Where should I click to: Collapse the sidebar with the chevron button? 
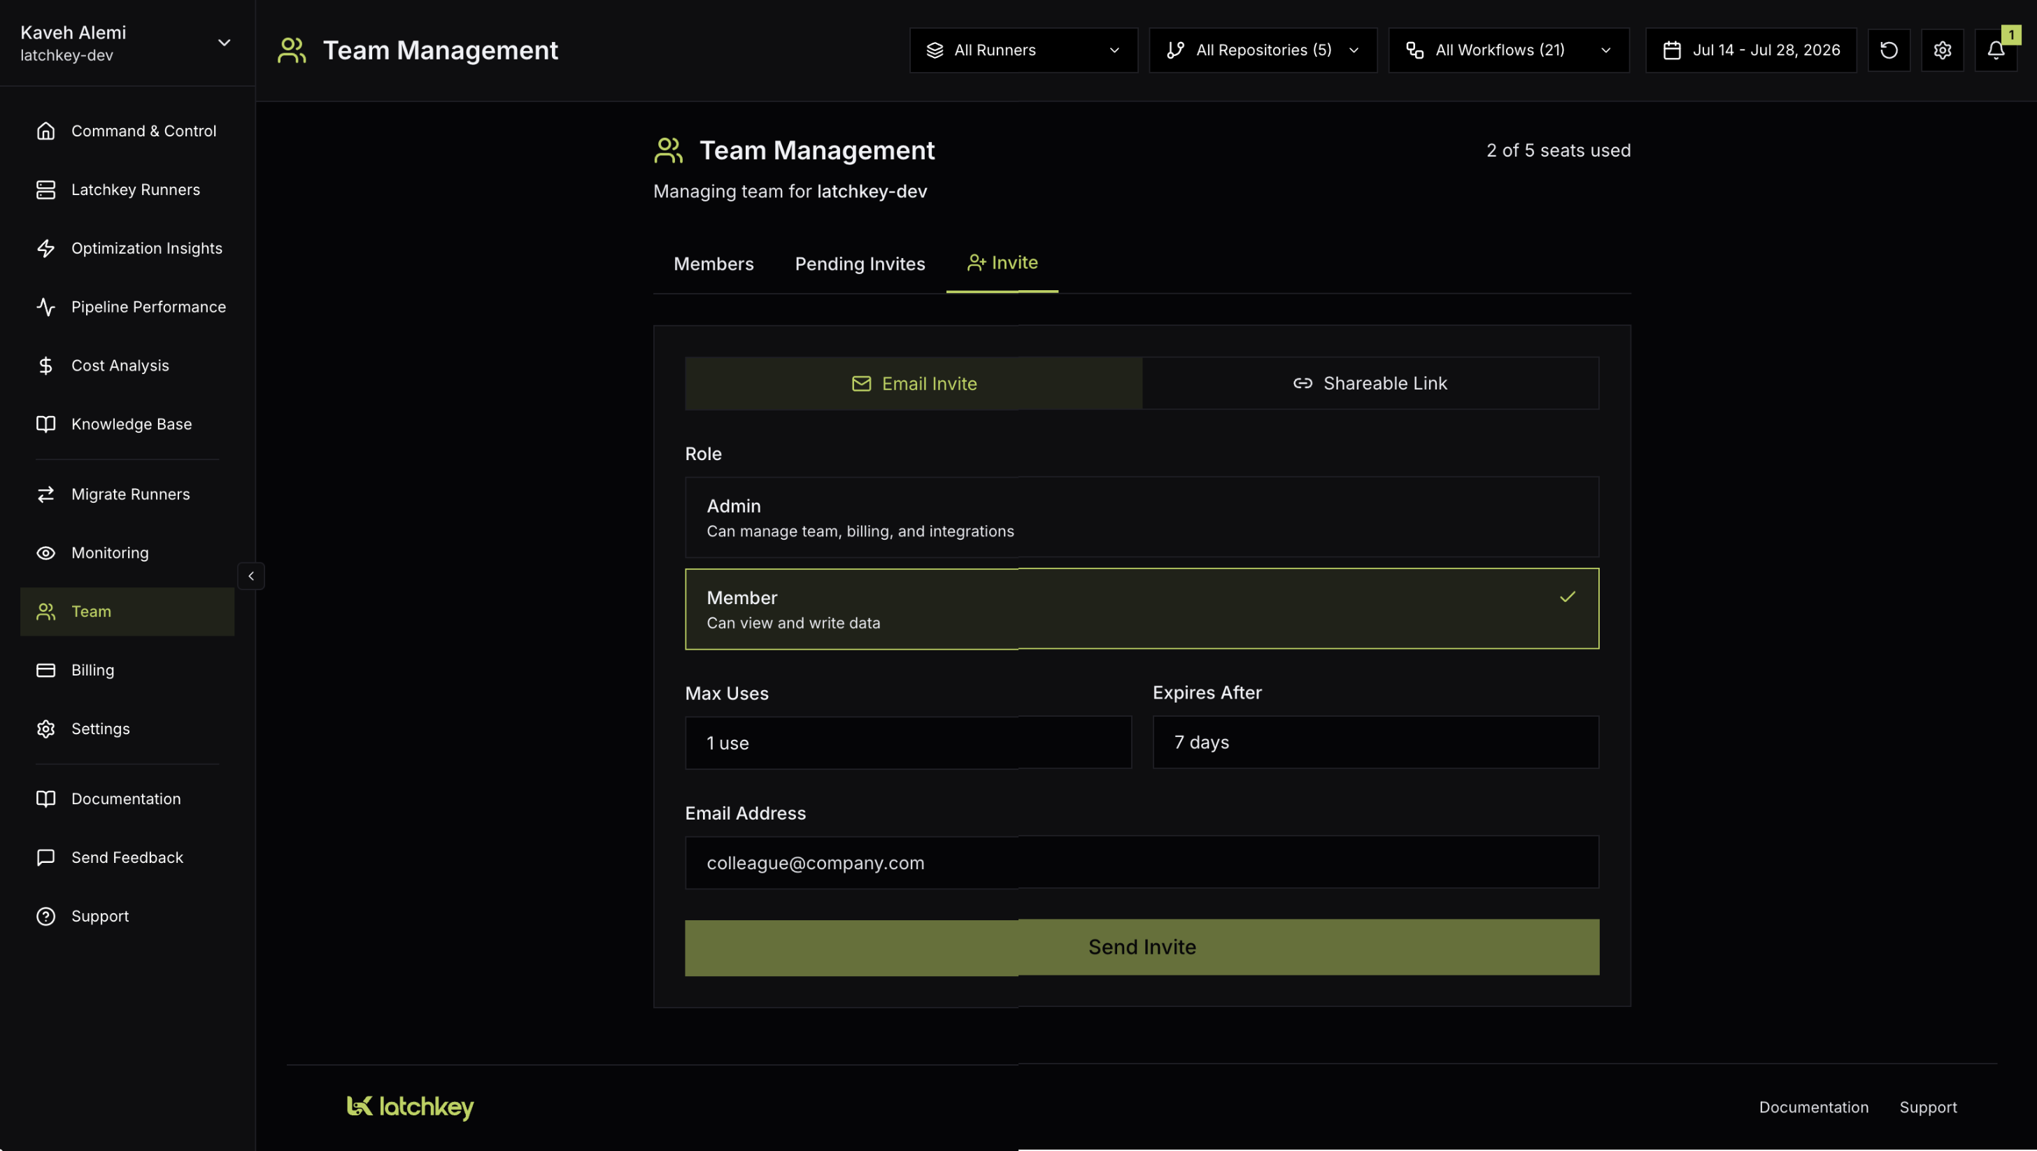coord(250,575)
